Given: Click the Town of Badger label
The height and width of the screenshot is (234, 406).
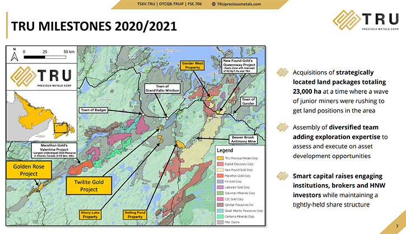Looking at the screenshot, I should pos(94,110).
